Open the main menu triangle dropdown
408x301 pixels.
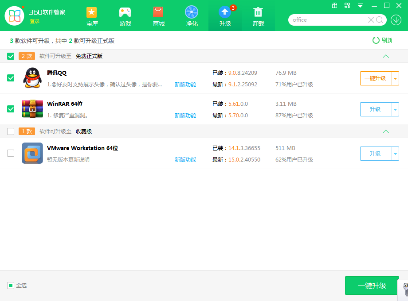pyautogui.click(x=360, y=5)
